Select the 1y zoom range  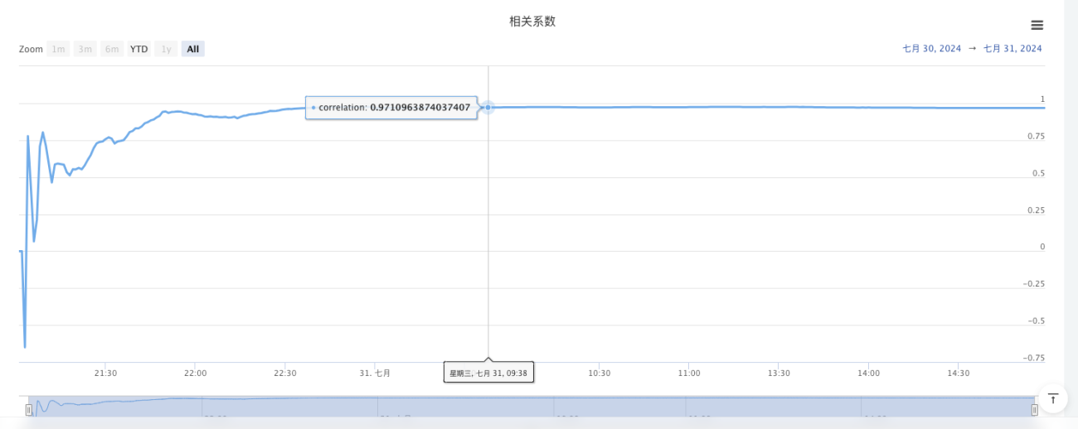point(166,49)
